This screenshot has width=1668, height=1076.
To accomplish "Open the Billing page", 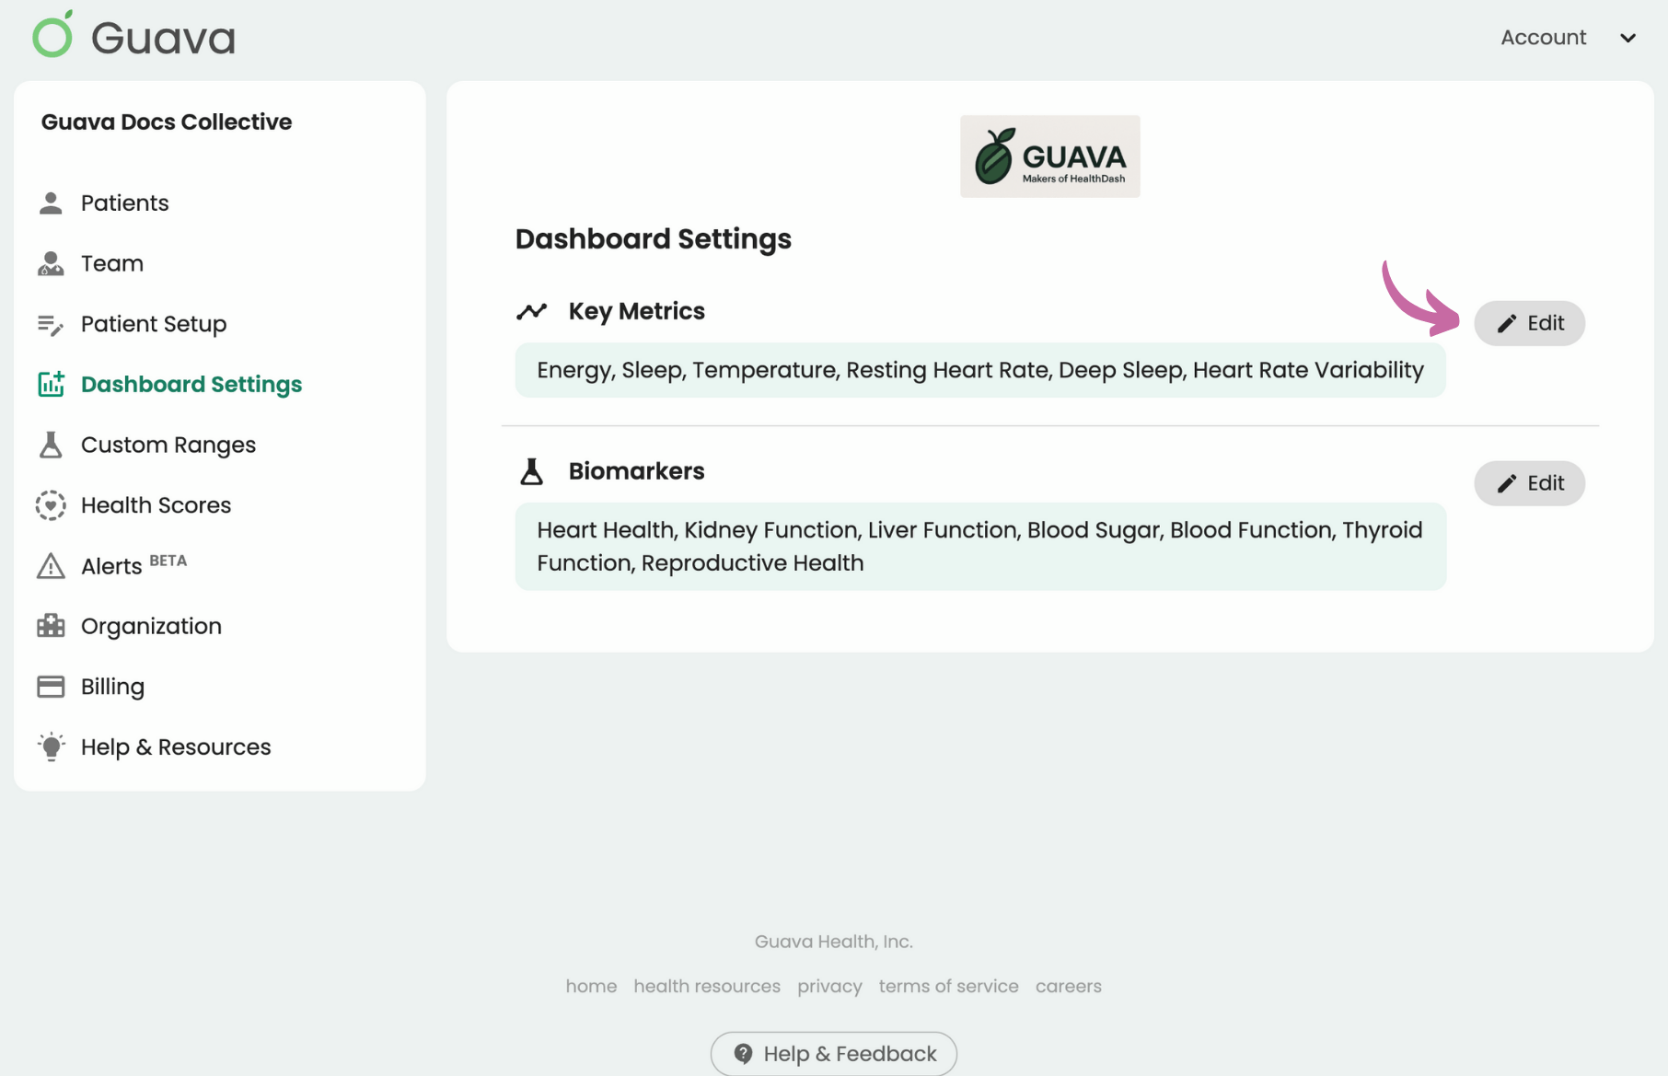I will pyautogui.click(x=112, y=687).
